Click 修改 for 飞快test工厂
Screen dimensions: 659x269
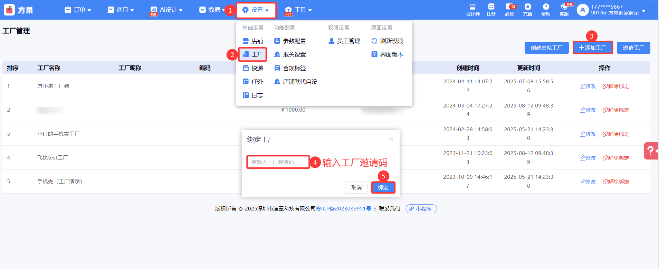click(588, 158)
